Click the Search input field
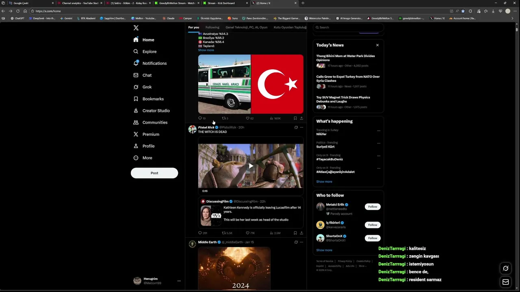 (348, 27)
